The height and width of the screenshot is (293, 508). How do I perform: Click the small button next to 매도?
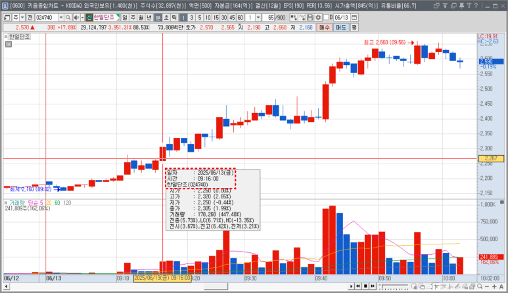354,28
